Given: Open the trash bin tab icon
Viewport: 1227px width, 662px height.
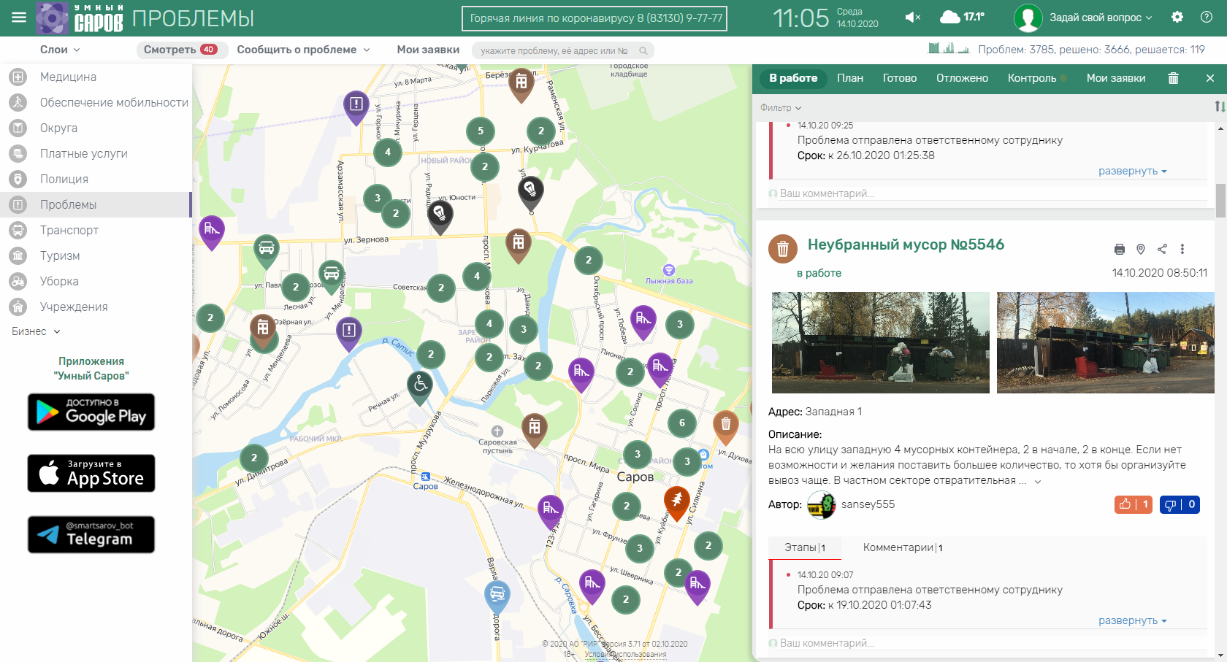Looking at the screenshot, I should click(x=1173, y=78).
